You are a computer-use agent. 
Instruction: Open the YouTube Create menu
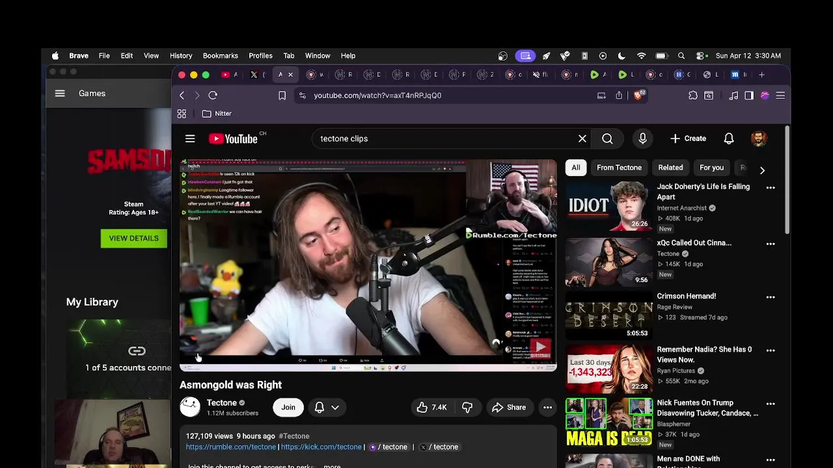688,138
